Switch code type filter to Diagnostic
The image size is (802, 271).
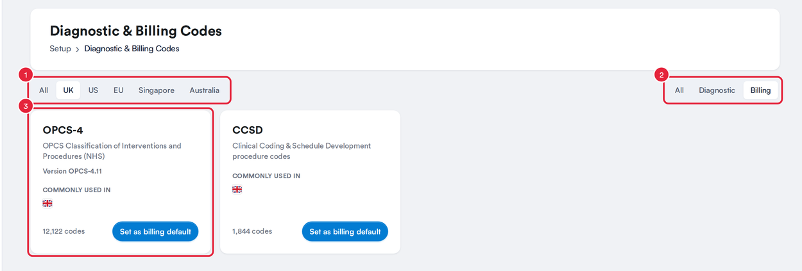pos(717,90)
